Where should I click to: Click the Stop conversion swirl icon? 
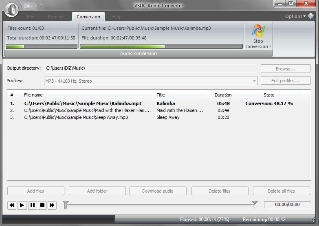tap(258, 31)
